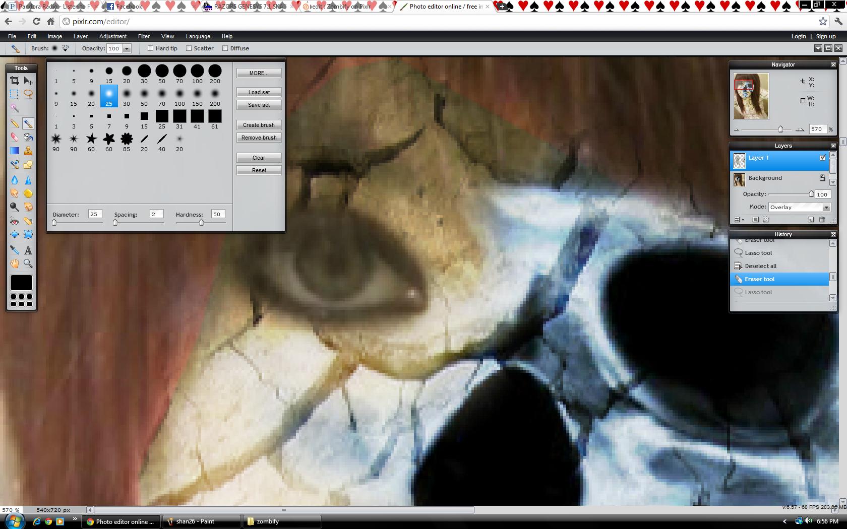Click the brush Diameter input field
Image resolution: width=847 pixels, height=529 pixels.
[95, 214]
